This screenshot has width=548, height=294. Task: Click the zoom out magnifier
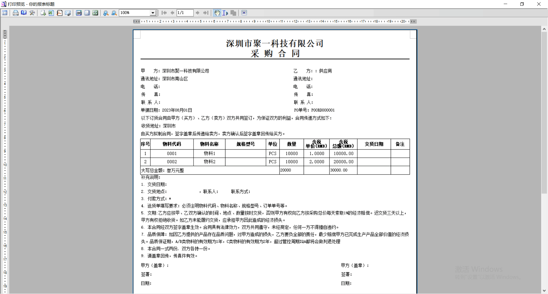click(x=114, y=13)
